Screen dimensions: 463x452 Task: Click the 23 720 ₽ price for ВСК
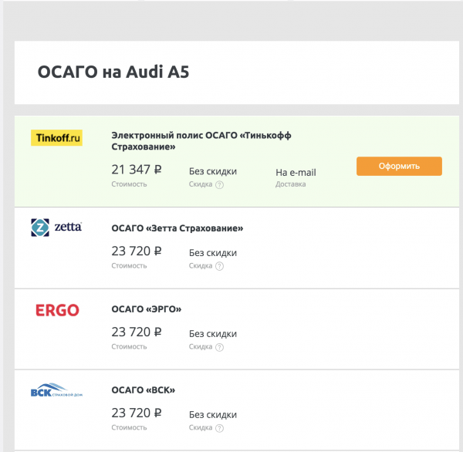pyautogui.click(x=137, y=413)
